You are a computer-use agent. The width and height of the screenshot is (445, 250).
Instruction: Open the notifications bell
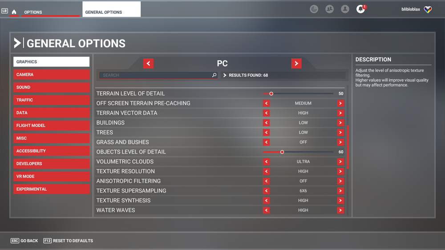360,9
